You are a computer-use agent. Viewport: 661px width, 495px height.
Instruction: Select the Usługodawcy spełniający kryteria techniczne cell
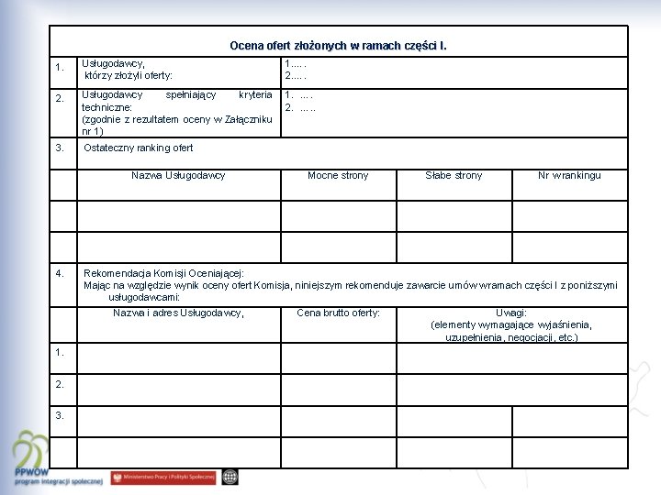point(179,114)
